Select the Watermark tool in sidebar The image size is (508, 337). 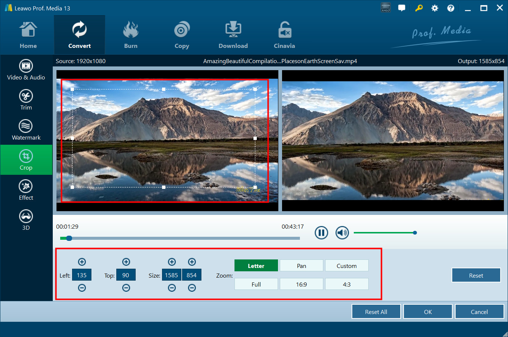(26, 130)
